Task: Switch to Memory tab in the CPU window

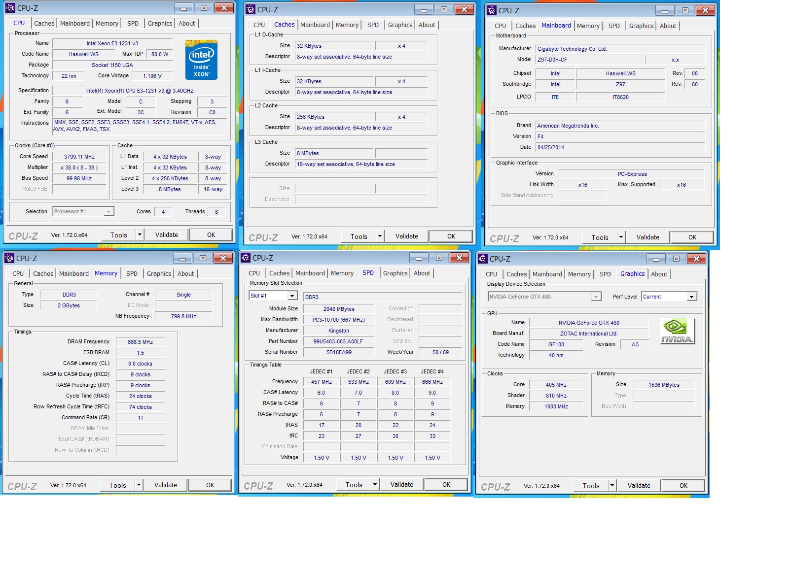Action: [107, 23]
